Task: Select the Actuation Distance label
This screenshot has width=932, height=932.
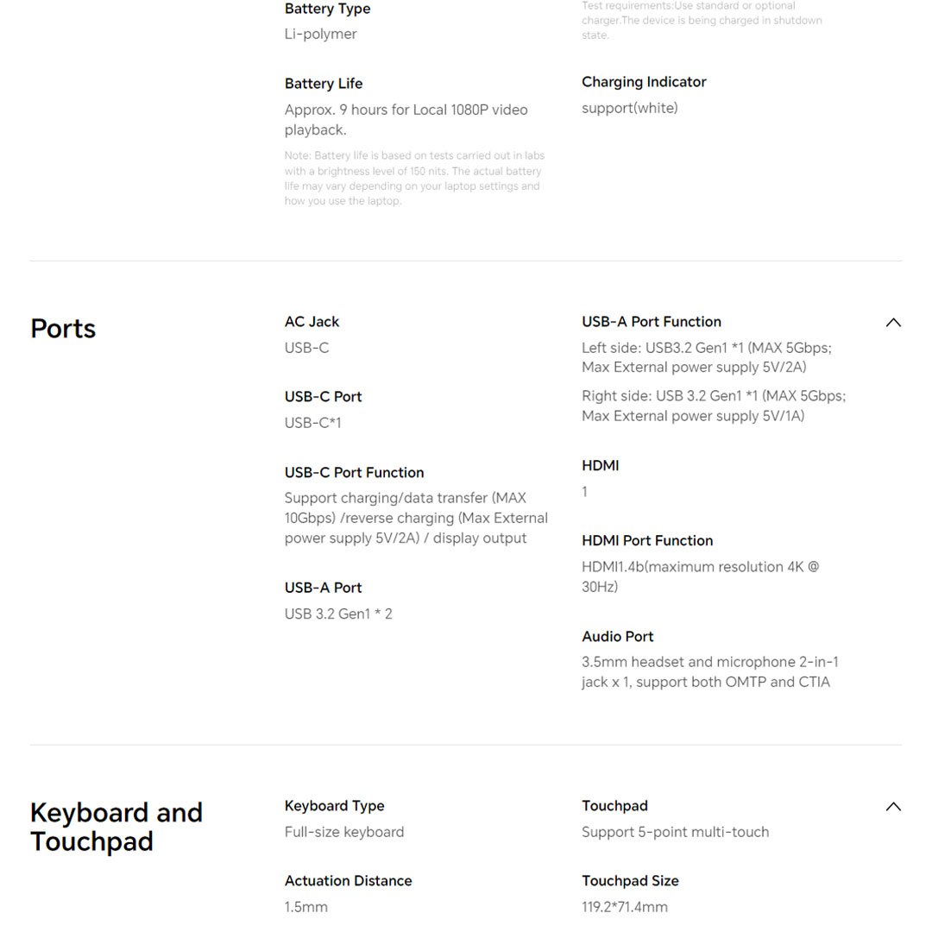Action: pyautogui.click(x=348, y=881)
